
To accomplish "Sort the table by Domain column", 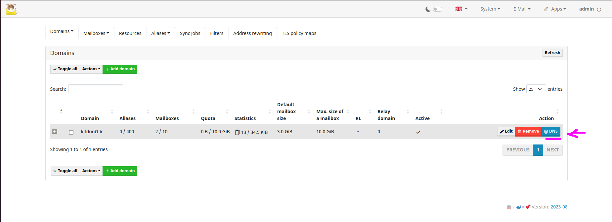I will [x=90, y=118].
